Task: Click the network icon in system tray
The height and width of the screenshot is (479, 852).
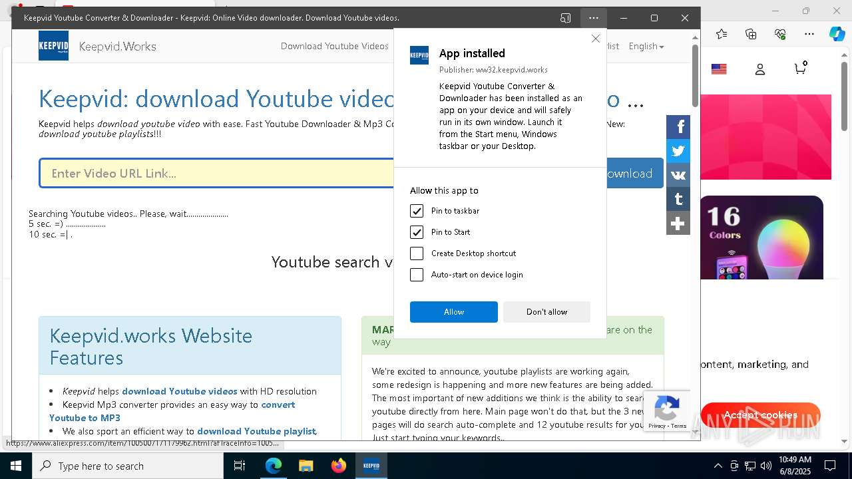Action: (750, 466)
